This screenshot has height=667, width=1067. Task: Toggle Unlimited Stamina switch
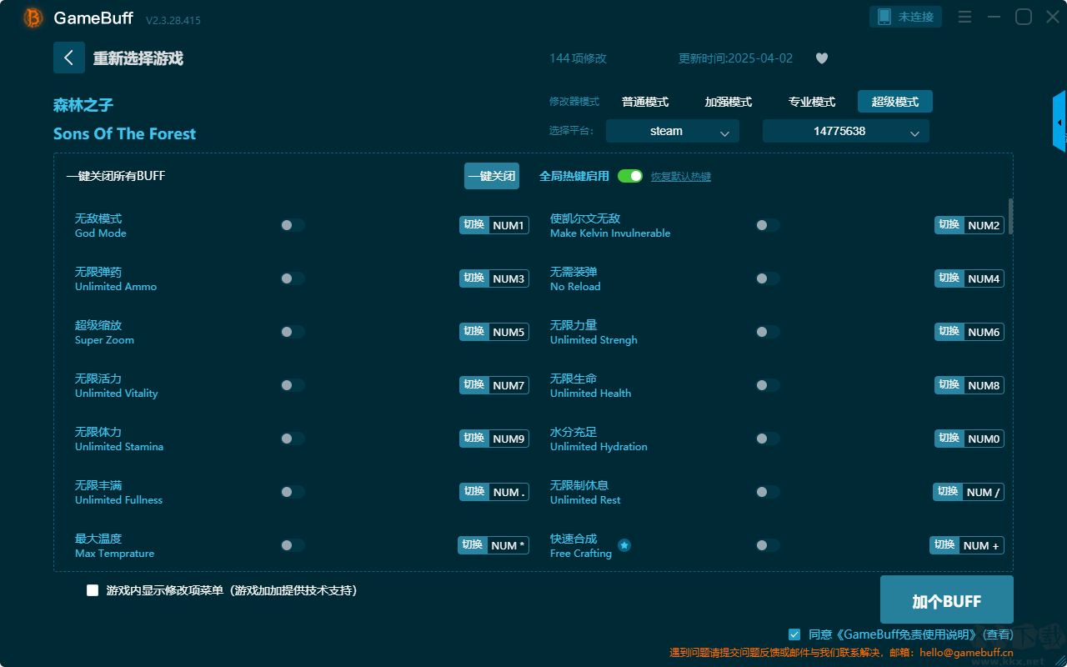tap(293, 439)
